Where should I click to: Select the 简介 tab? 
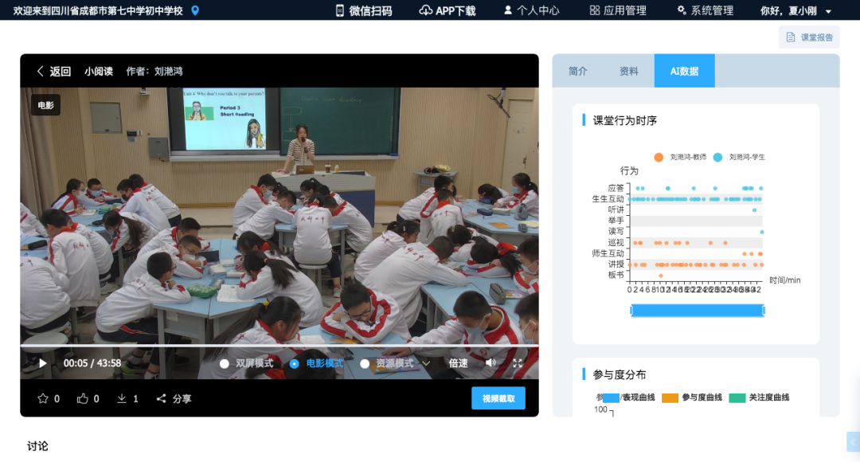coord(577,70)
